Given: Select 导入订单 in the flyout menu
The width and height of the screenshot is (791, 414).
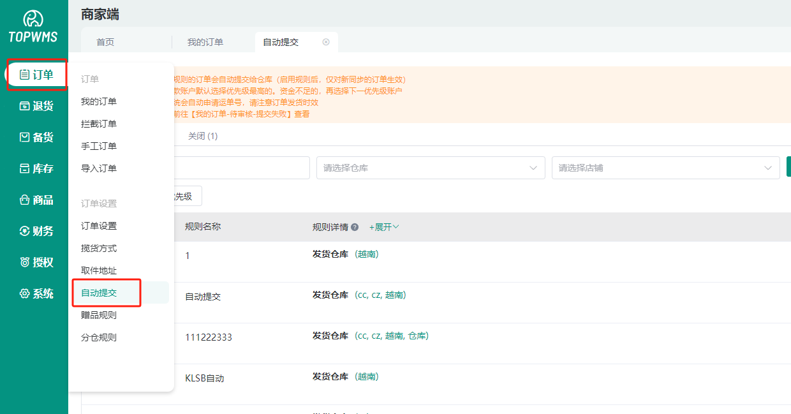Looking at the screenshot, I should click(x=99, y=168).
